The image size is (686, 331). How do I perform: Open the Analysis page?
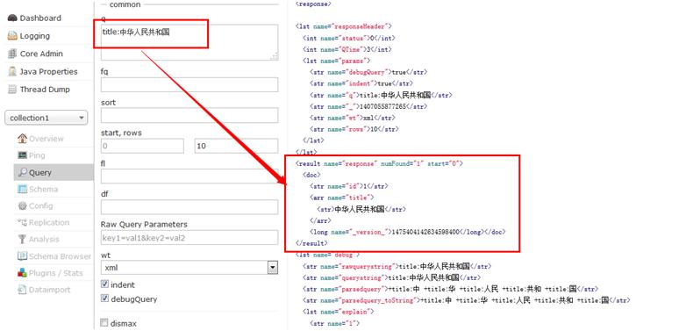coord(44,239)
